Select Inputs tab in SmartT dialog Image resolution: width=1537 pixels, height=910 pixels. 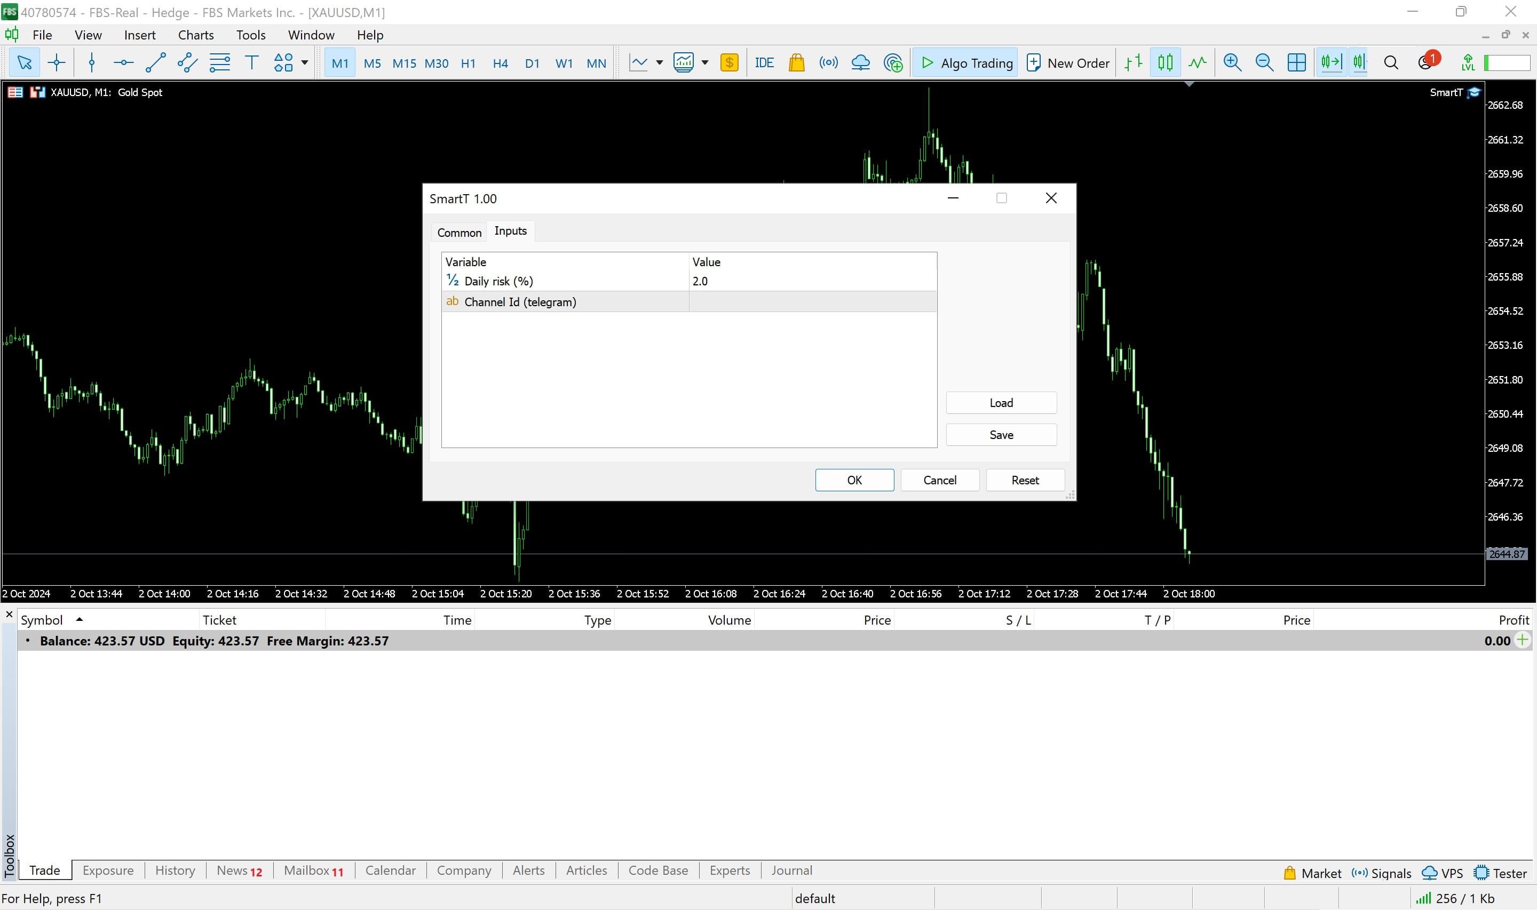pos(510,230)
